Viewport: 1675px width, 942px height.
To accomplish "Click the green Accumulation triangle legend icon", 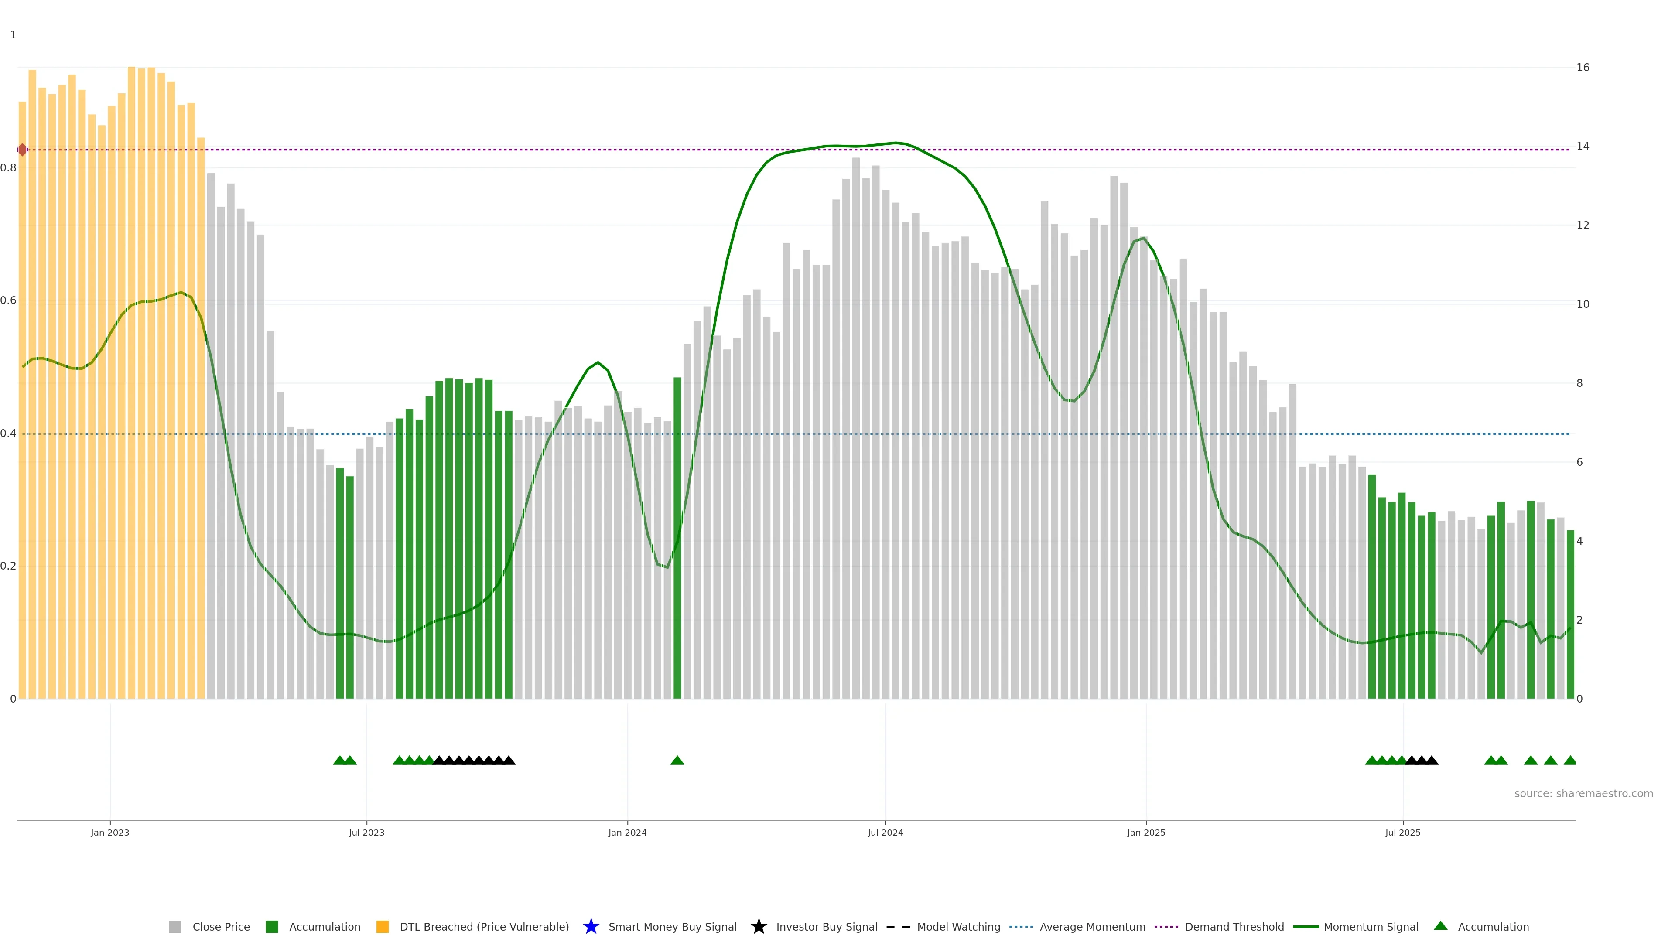I will tap(1440, 926).
